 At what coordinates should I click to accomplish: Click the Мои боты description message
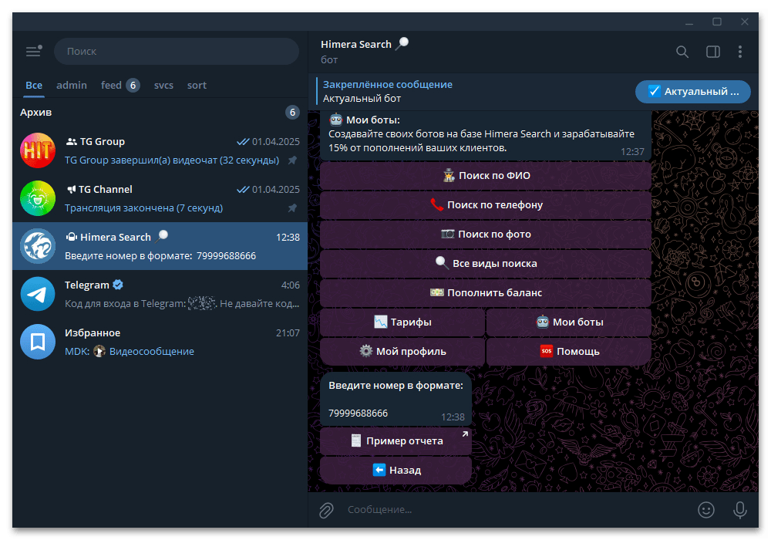coord(486,134)
